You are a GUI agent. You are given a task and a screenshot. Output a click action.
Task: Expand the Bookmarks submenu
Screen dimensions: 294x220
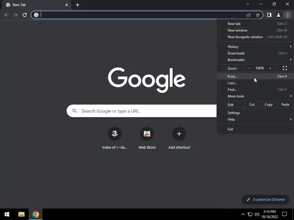click(x=255, y=60)
